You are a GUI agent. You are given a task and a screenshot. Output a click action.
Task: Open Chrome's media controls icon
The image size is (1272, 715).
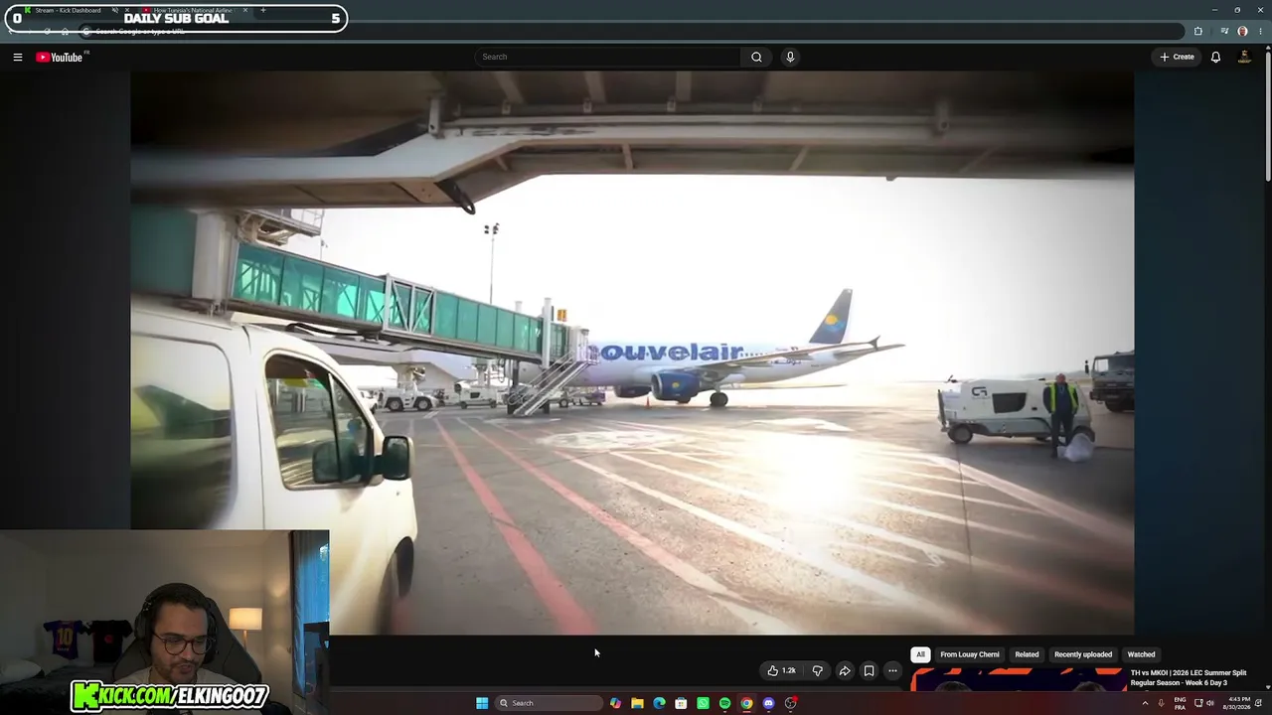pyautogui.click(x=1224, y=31)
